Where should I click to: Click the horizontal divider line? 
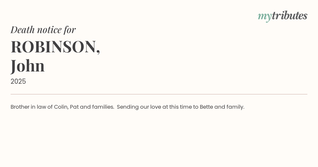[159, 94]
